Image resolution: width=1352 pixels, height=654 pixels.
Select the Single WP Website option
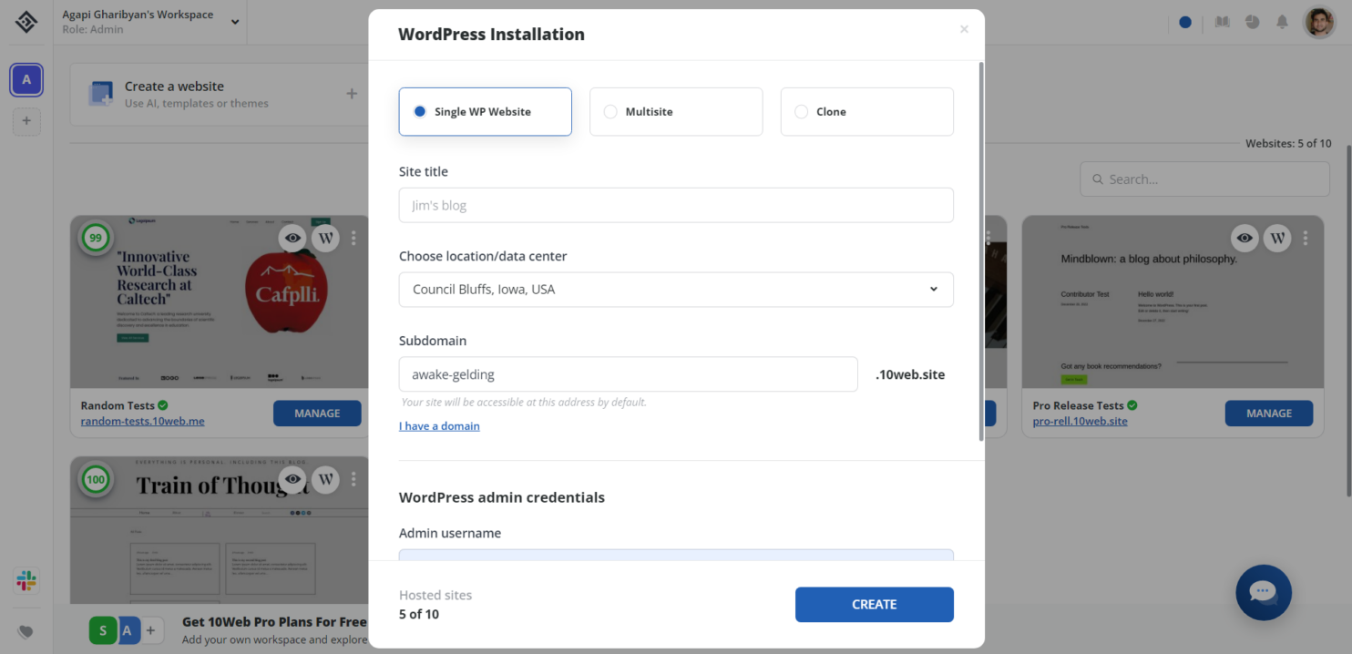(485, 111)
